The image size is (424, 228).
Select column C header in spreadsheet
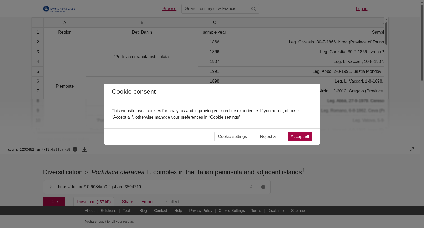point(214,23)
